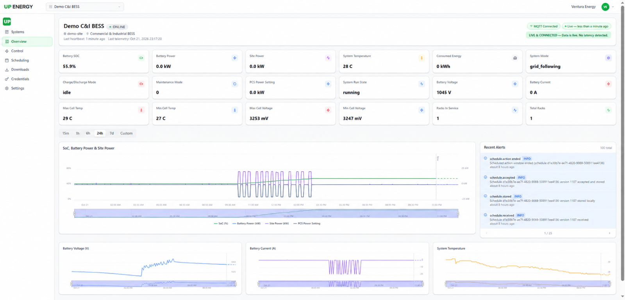Click the Total Racks card icon
Image resolution: width=625 pixels, height=300 pixels.
[x=608, y=110]
